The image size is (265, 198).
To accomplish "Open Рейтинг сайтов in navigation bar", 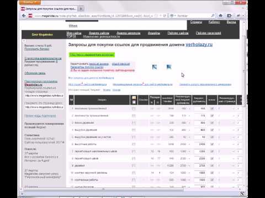I will 178,33.
